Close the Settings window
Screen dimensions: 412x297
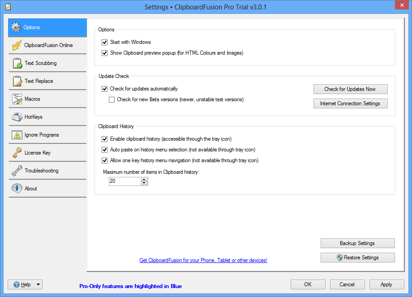pos(402,5)
